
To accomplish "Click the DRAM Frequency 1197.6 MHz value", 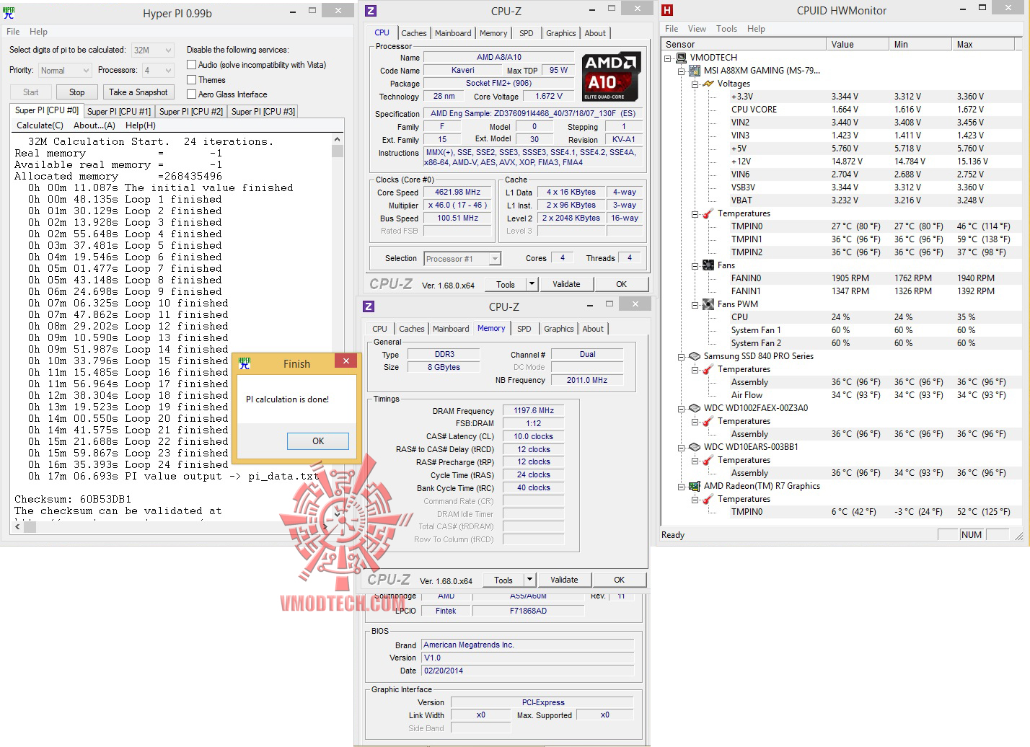I will point(534,411).
